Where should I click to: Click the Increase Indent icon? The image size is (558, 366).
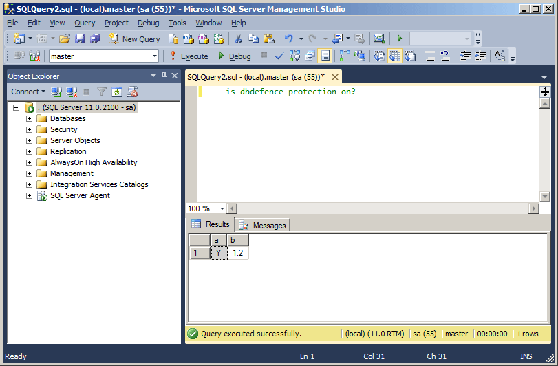point(481,56)
